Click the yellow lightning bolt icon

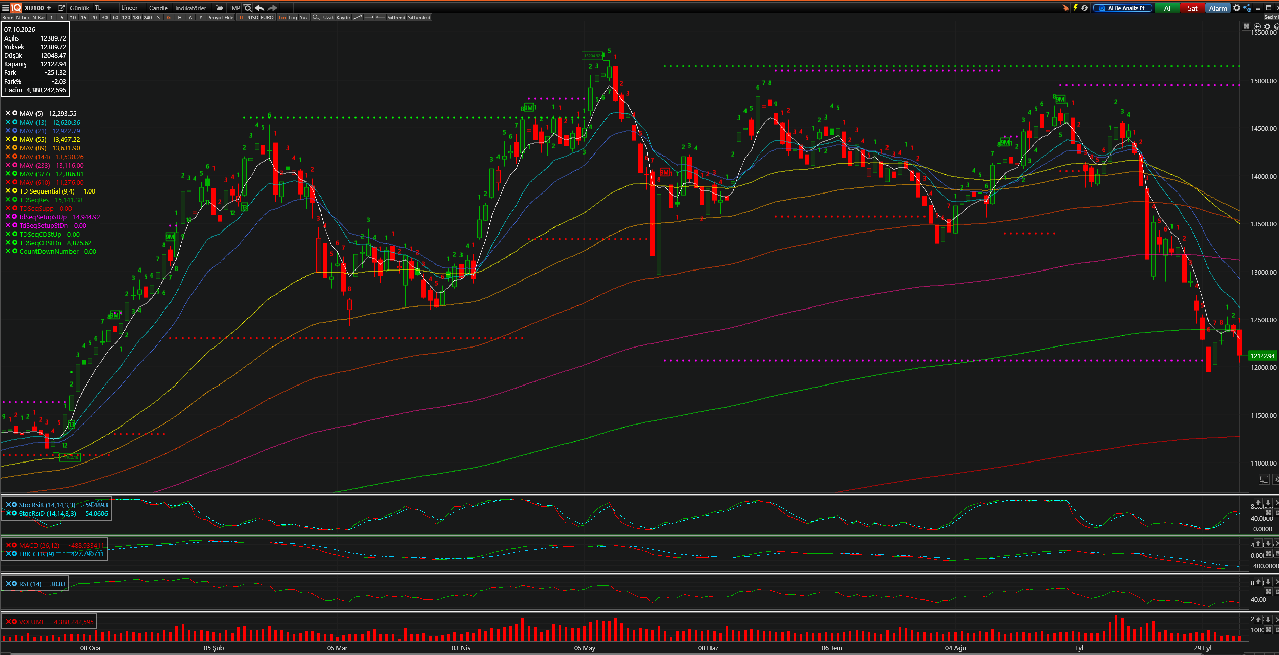point(1075,8)
